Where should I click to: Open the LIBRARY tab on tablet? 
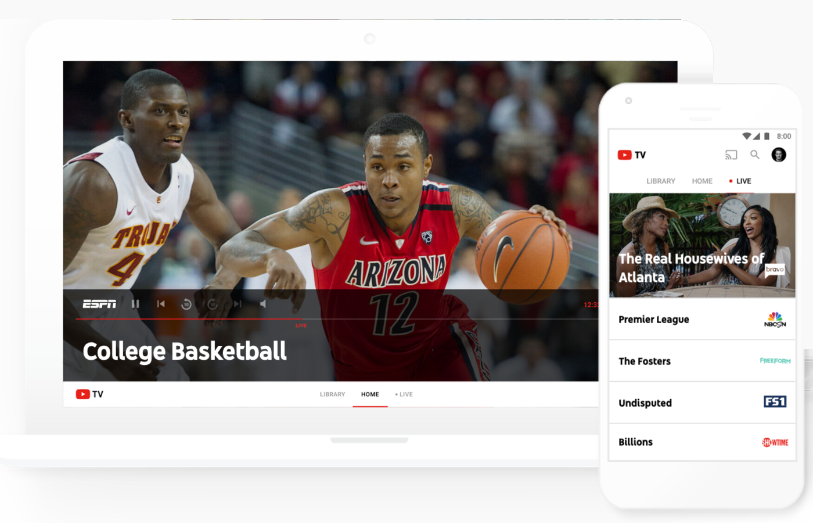[332, 395]
